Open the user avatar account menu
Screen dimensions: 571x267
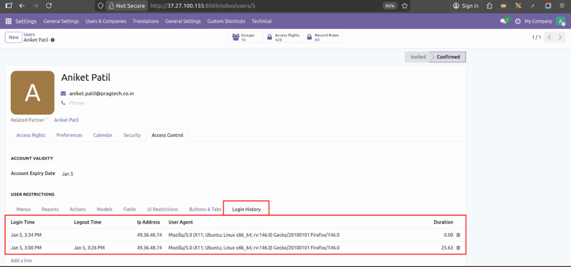click(x=561, y=21)
